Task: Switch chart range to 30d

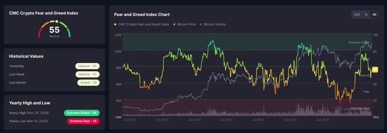Action: pos(357,15)
